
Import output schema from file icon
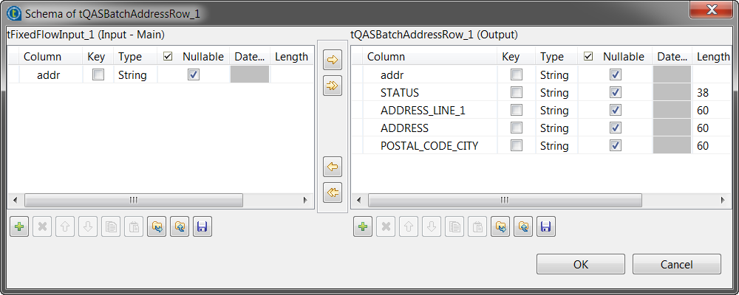(x=500, y=226)
